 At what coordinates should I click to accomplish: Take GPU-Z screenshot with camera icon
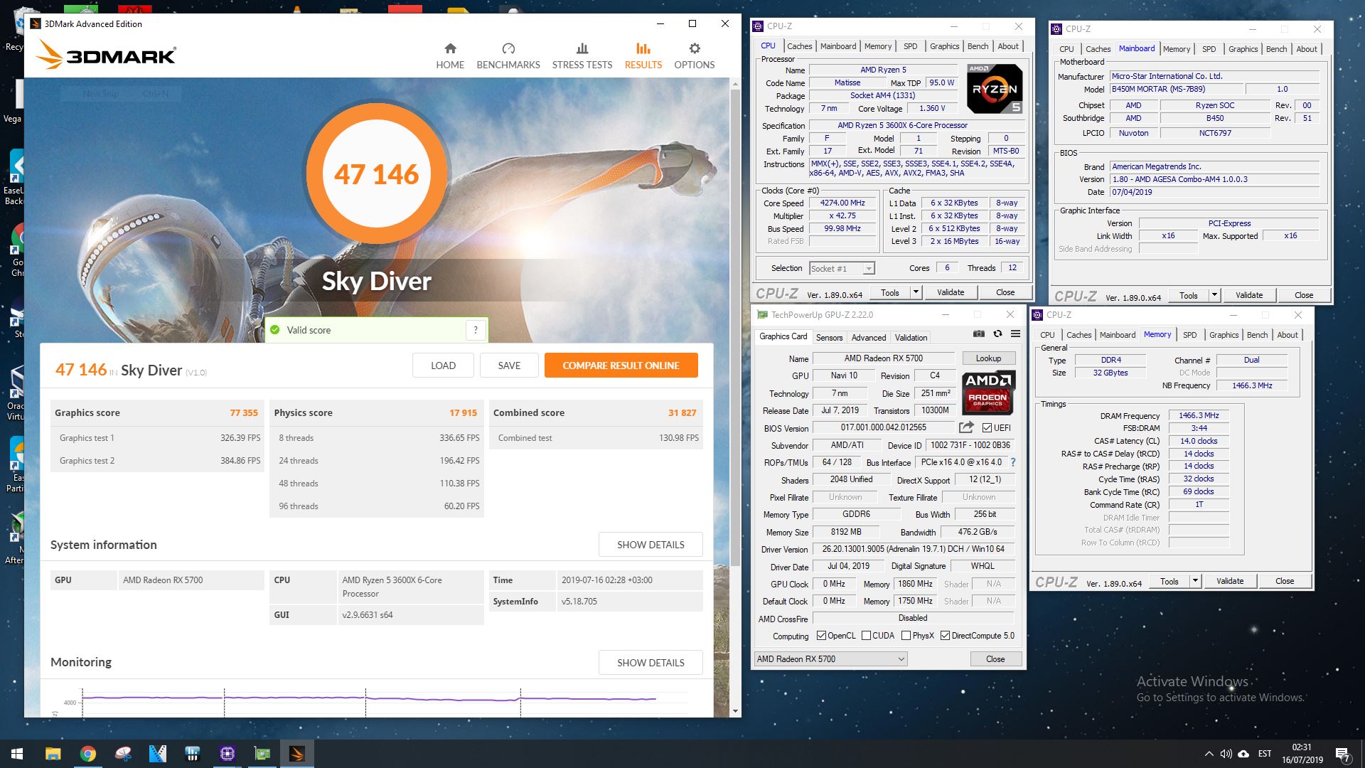(x=979, y=334)
